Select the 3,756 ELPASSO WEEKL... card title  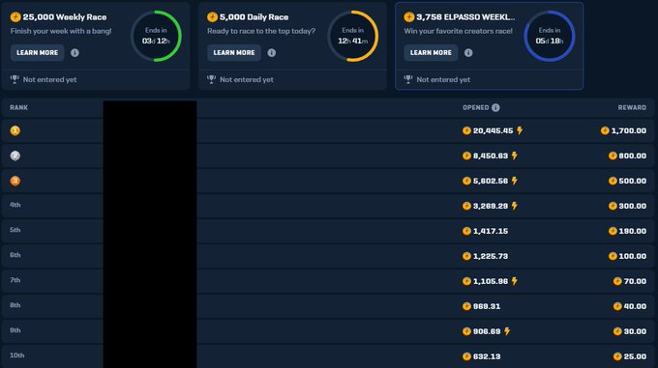tap(465, 17)
